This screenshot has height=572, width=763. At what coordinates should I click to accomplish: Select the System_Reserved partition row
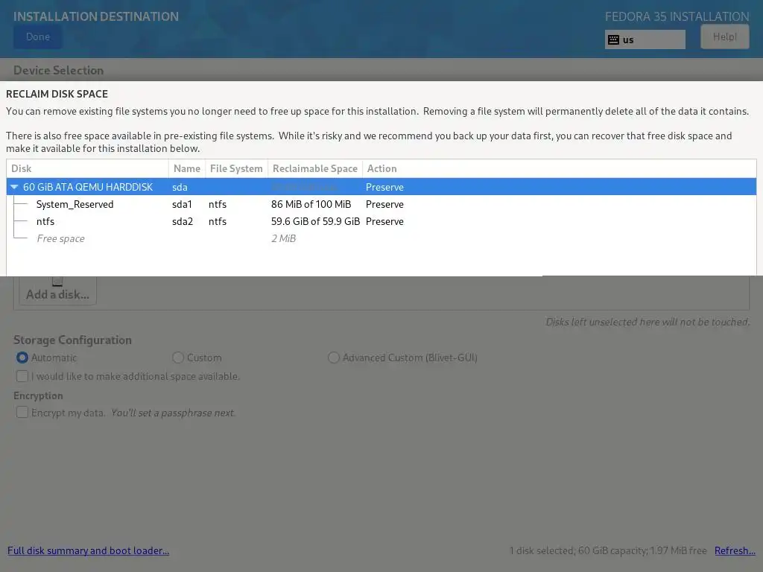pyautogui.click(x=381, y=204)
